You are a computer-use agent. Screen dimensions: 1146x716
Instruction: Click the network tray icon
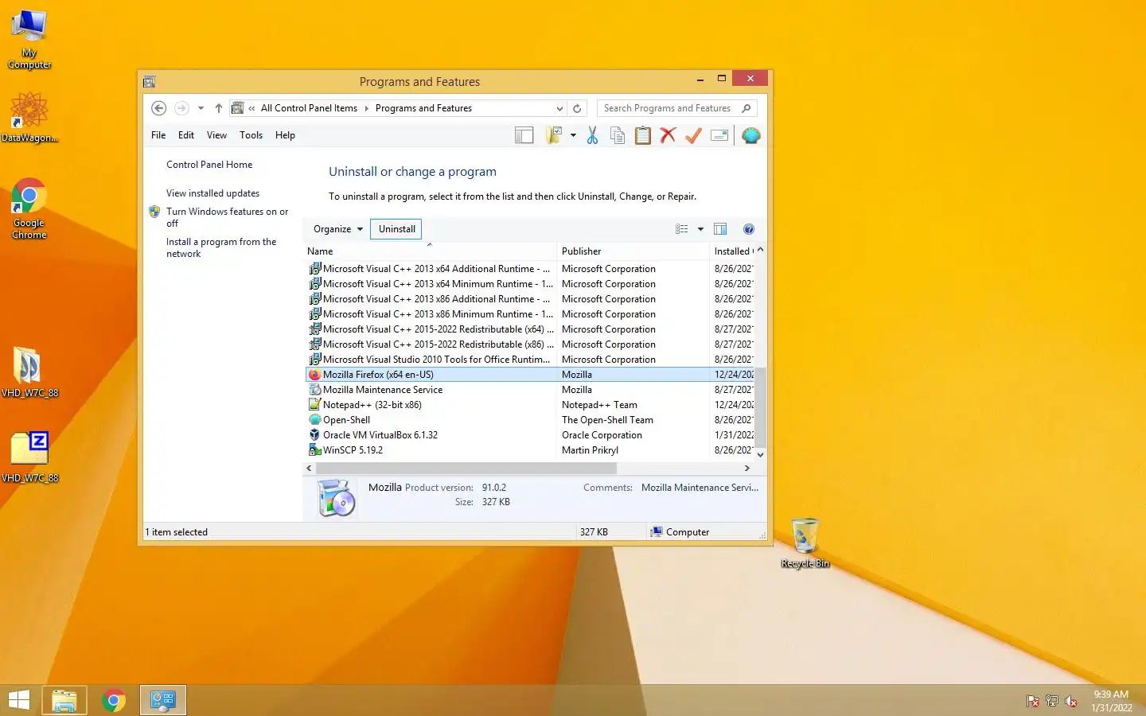(1052, 701)
